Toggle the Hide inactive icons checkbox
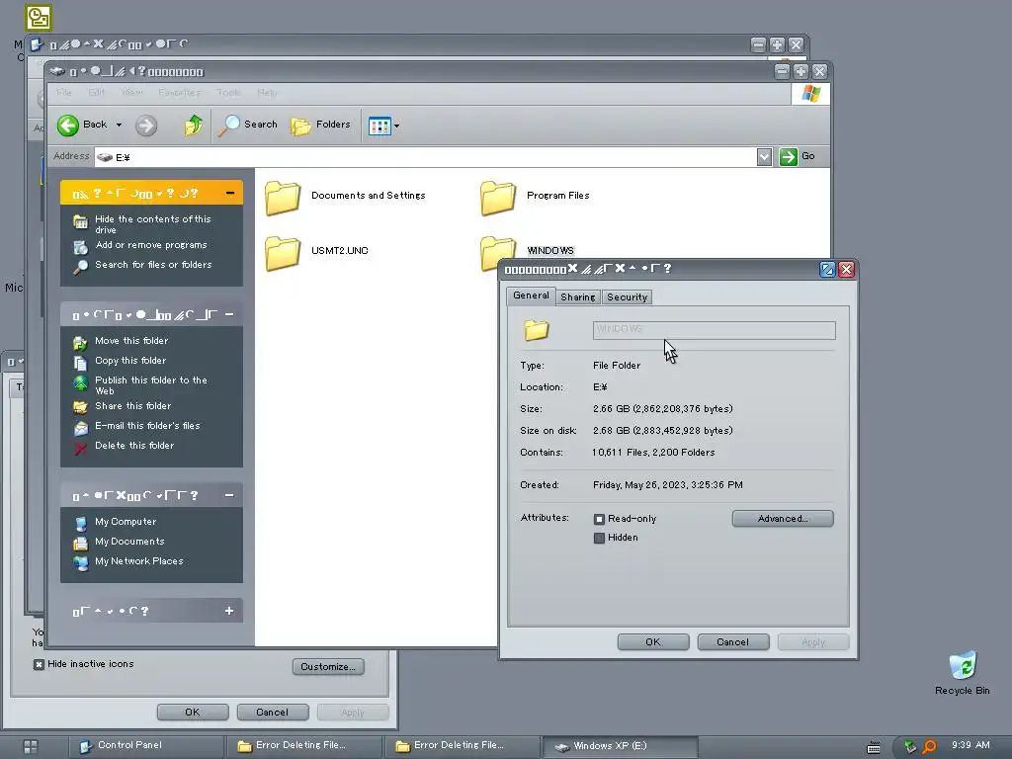1012x759 pixels. 39,664
